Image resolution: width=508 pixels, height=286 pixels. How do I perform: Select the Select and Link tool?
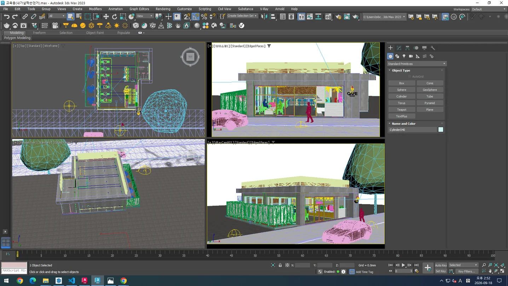point(25,16)
